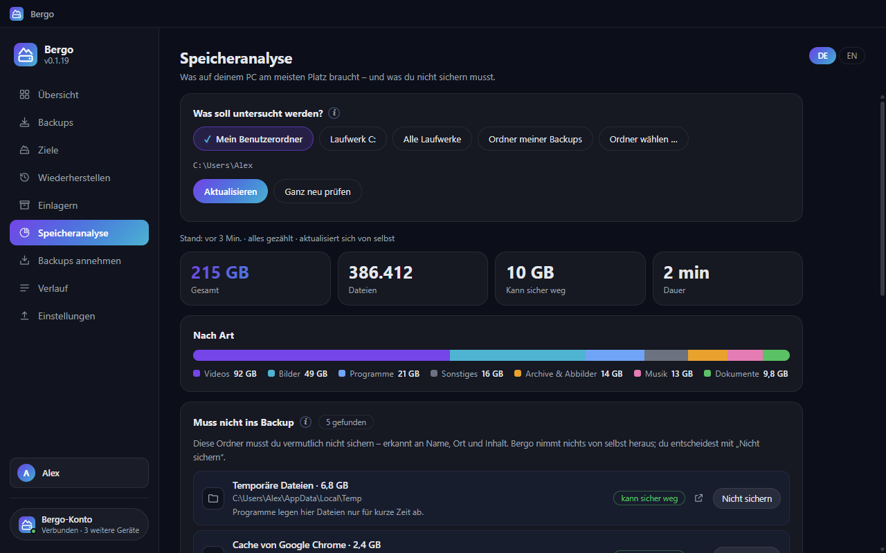Image resolution: width=886 pixels, height=553 pixels.
Task: Click the '10 GB Kann sicher weg' card
Action: click(x=570, y=279)
